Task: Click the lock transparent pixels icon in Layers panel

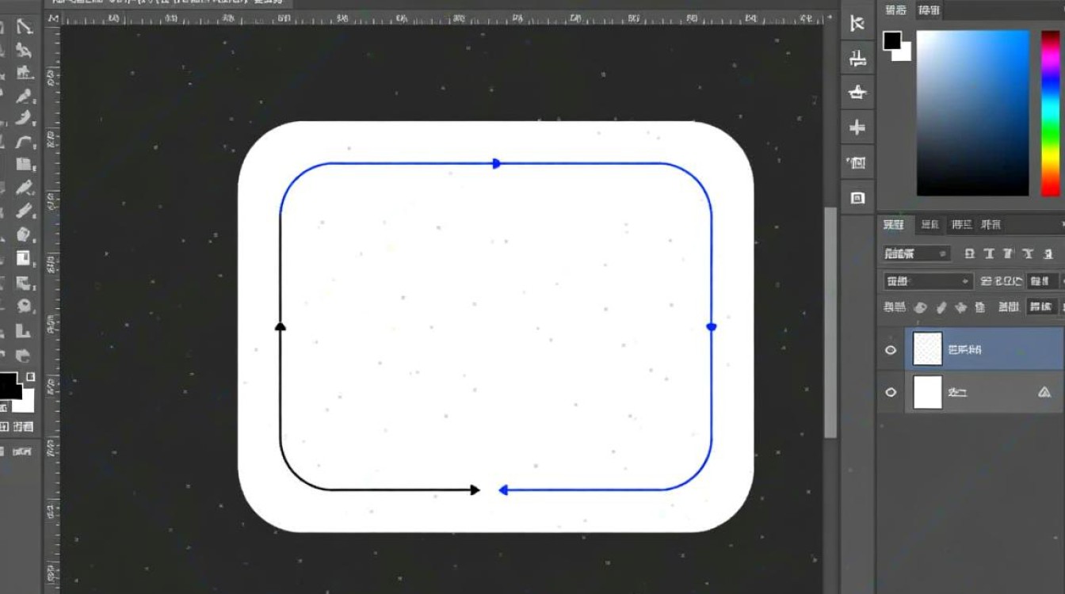Action: coord(919,307)
